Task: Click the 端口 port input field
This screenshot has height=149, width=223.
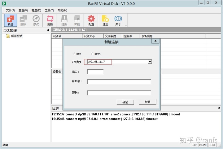Action: point(95,72)
